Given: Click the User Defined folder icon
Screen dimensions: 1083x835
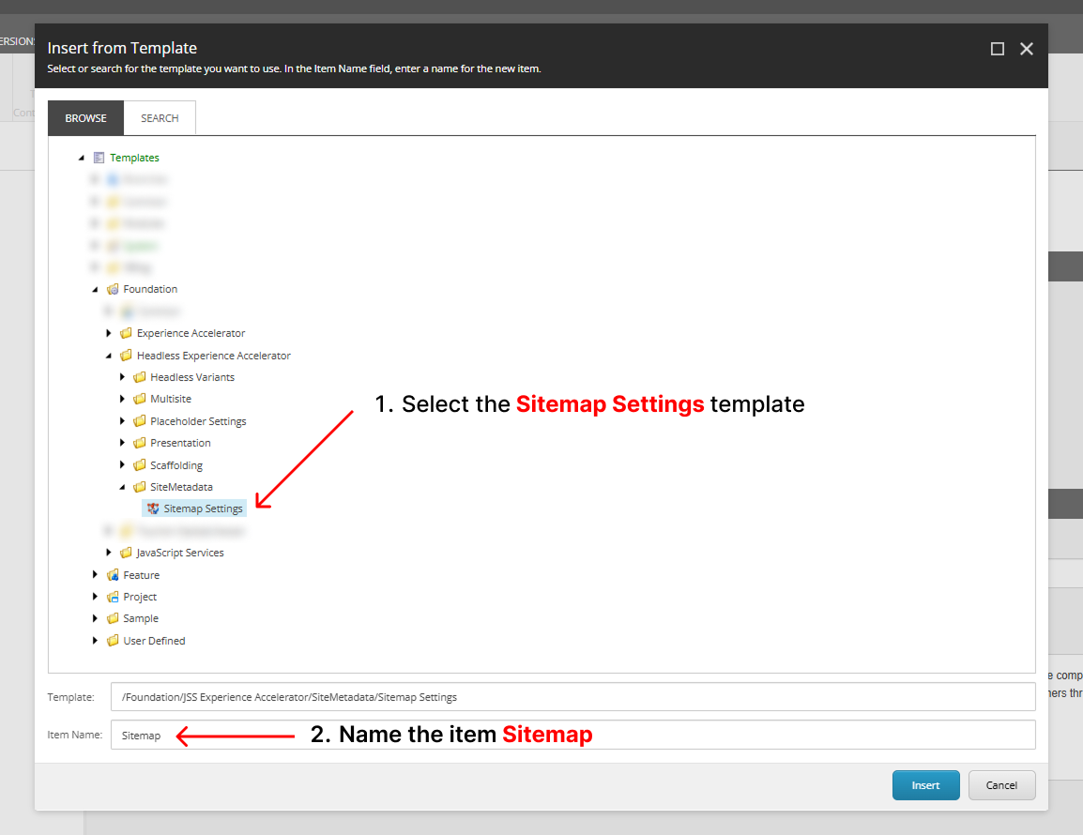Looking at the screenshot, I should (113, 640).
